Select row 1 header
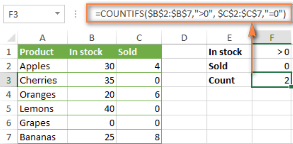 9,52
